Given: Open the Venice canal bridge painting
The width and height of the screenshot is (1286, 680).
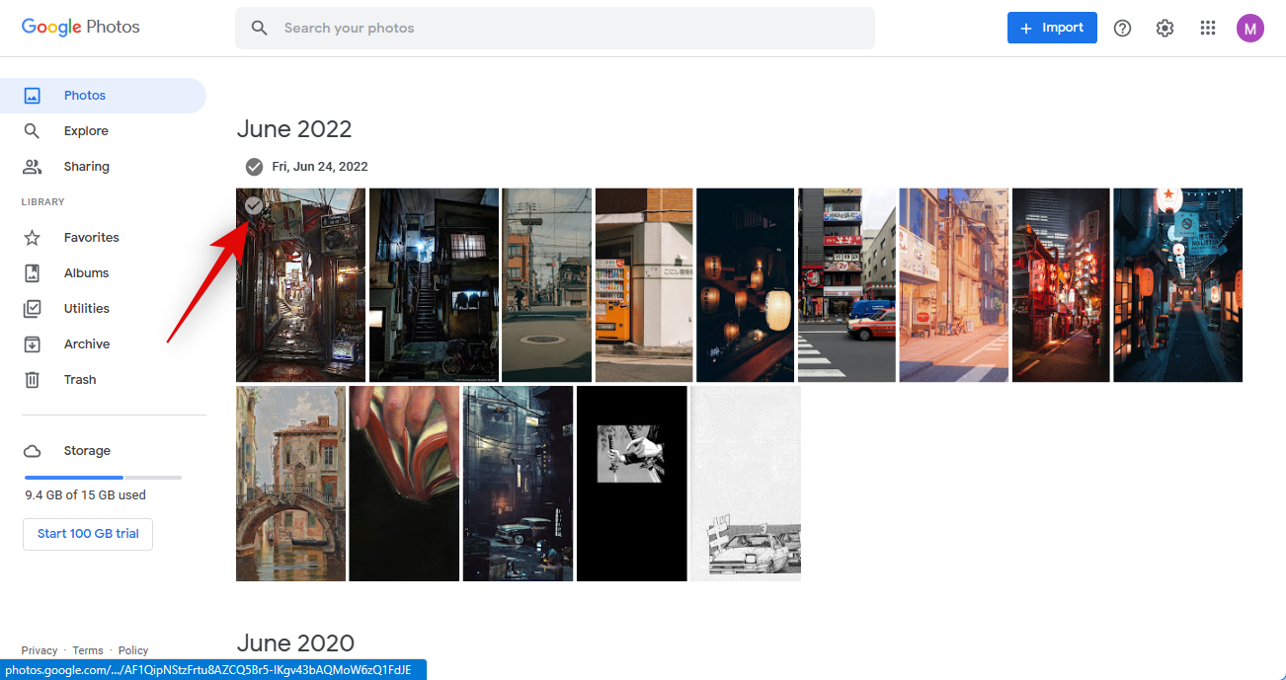Looking at the screenshot, I should click(290, 484).
